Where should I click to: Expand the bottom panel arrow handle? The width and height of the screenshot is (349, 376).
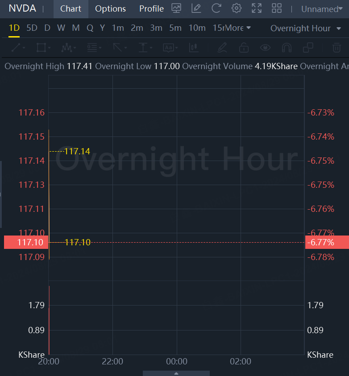pyautogui.click(x=176, y=373)
